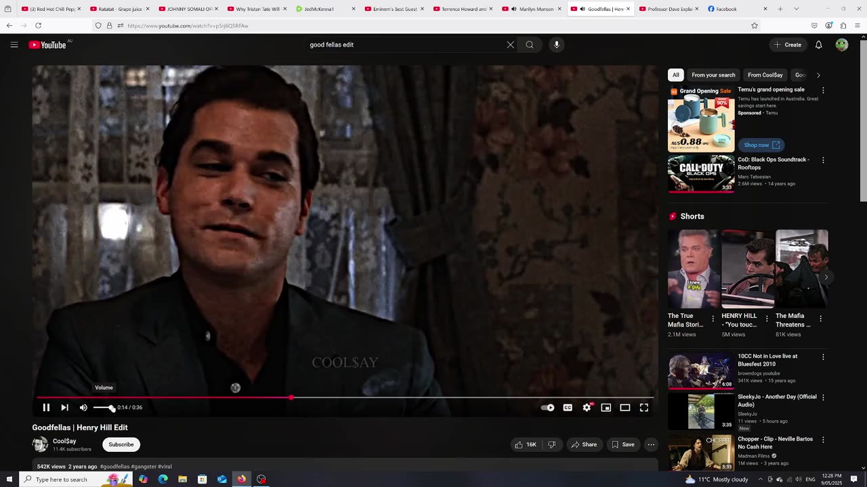Image resolution: width=867 pixels, height=487 pixels.
Task: Mute the video with speaker icon
Action: (x=83, y=407)
